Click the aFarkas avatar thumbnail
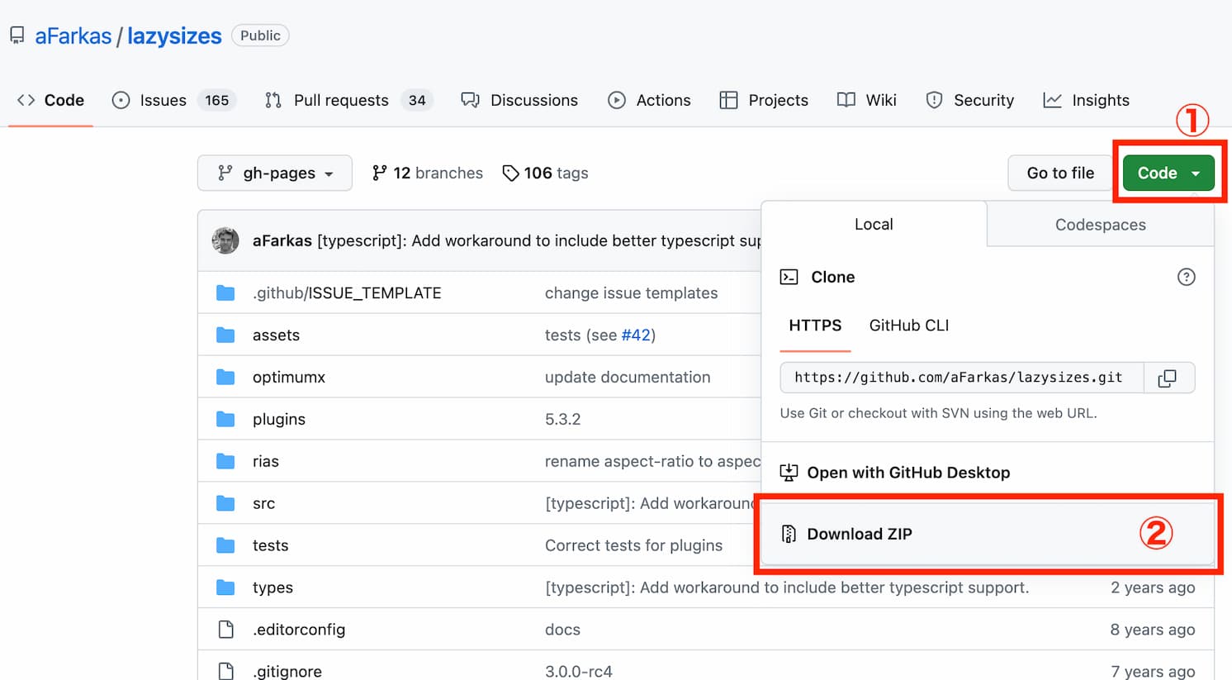The width and height of the screenshot is (1232, 680). coord(225,240)
